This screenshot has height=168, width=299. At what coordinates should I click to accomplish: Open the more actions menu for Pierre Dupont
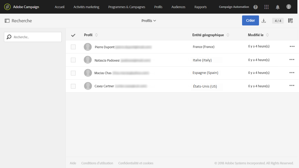coord(292,46)
